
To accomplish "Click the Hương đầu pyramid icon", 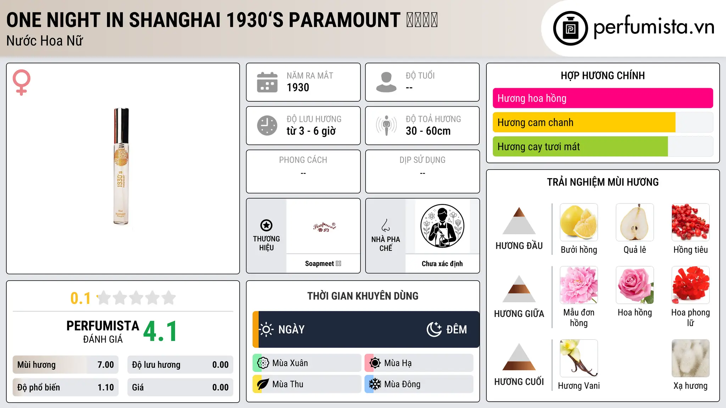I will (519, 221).
